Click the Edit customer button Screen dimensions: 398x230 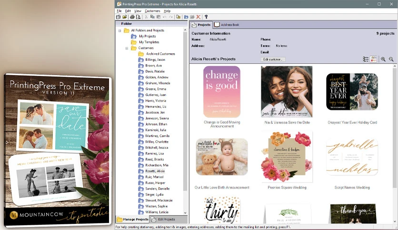pos(273,59)
